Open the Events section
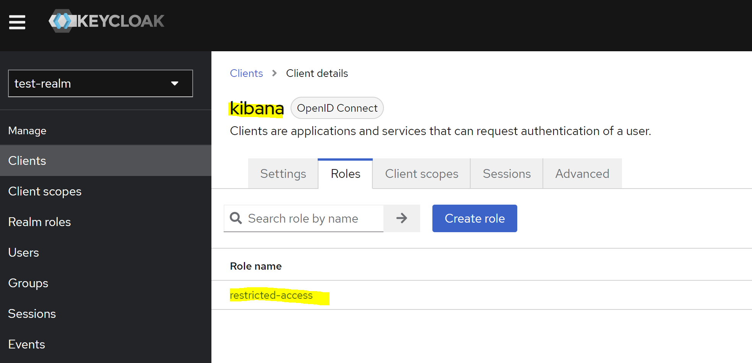 coord(26,344)
